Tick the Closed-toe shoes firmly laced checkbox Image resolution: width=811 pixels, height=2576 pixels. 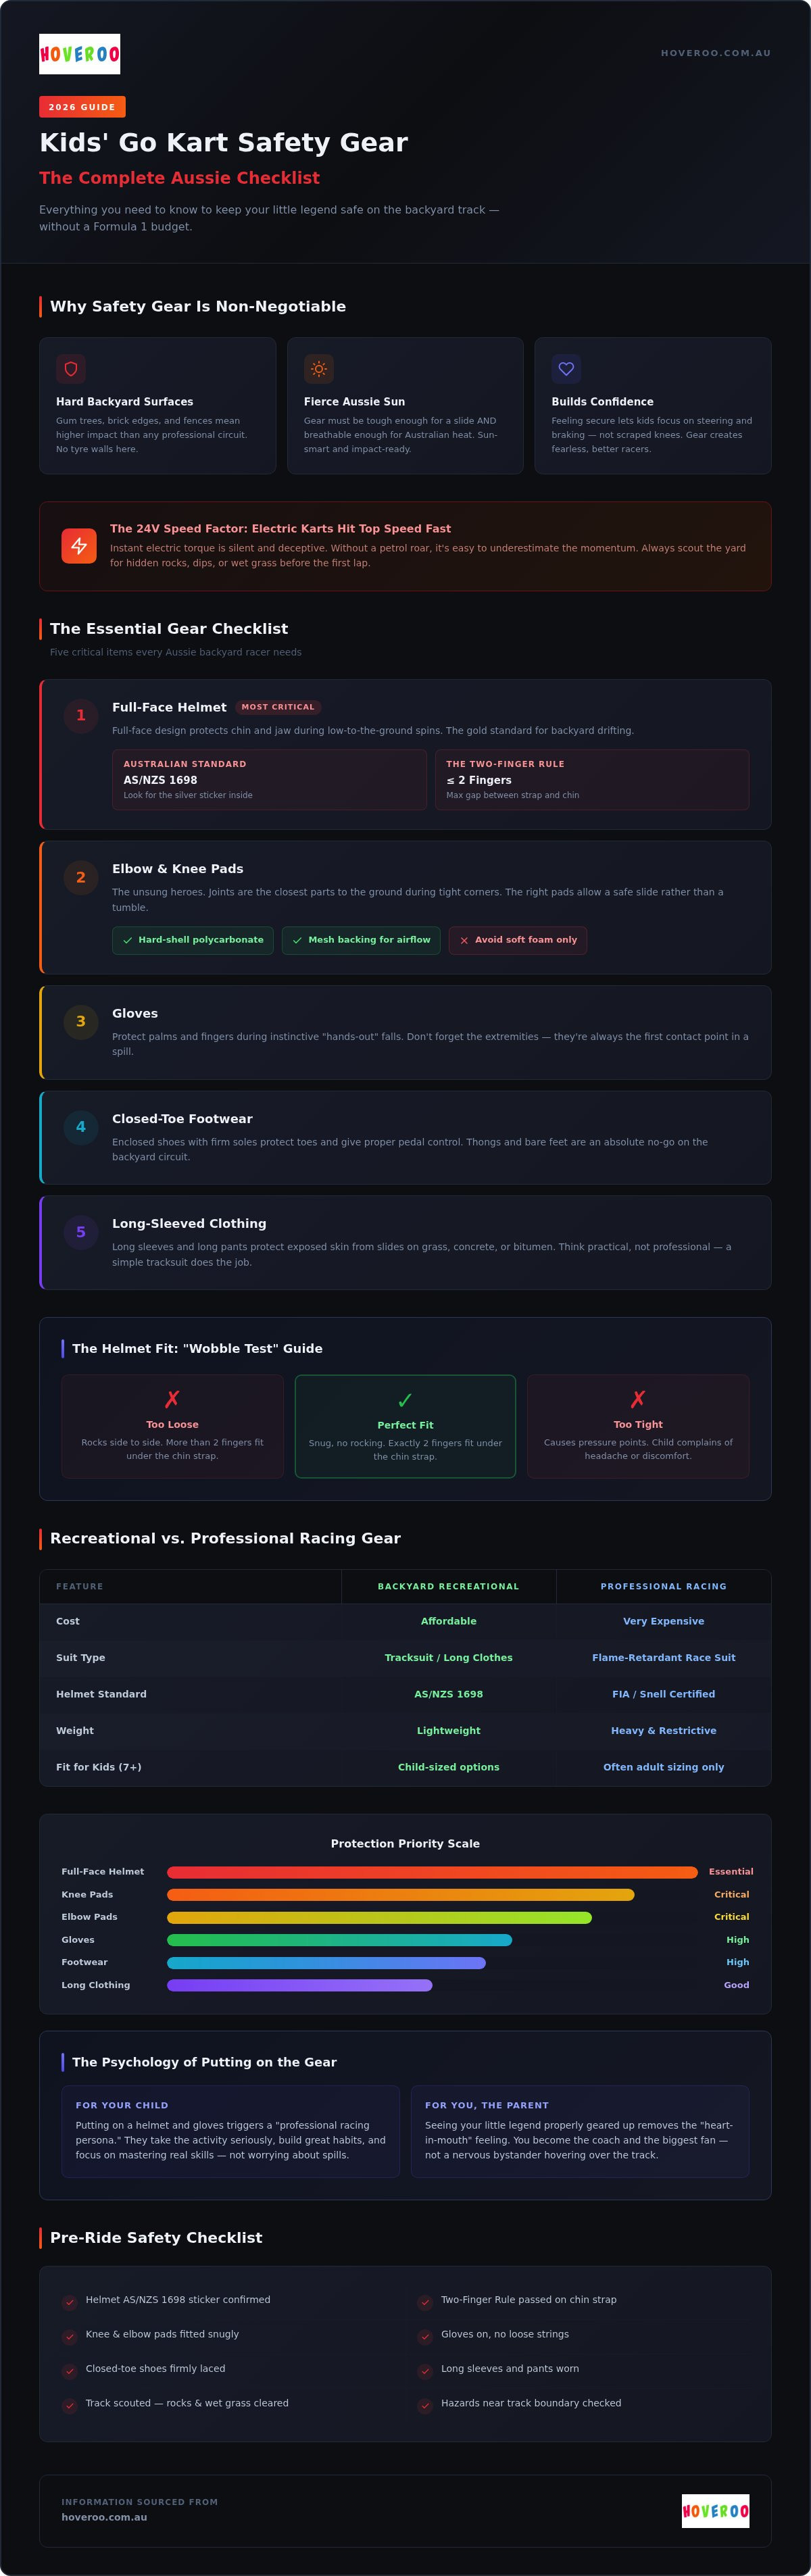tap(69, 2371)
